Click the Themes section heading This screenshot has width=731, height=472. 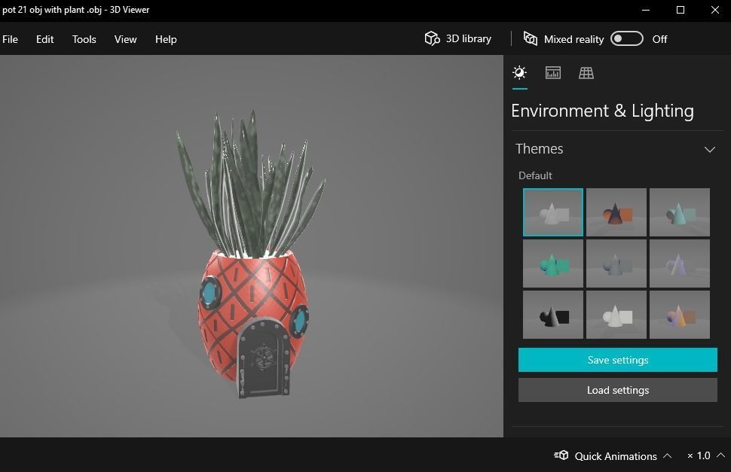pyautogui.click(x=539, y=148)
